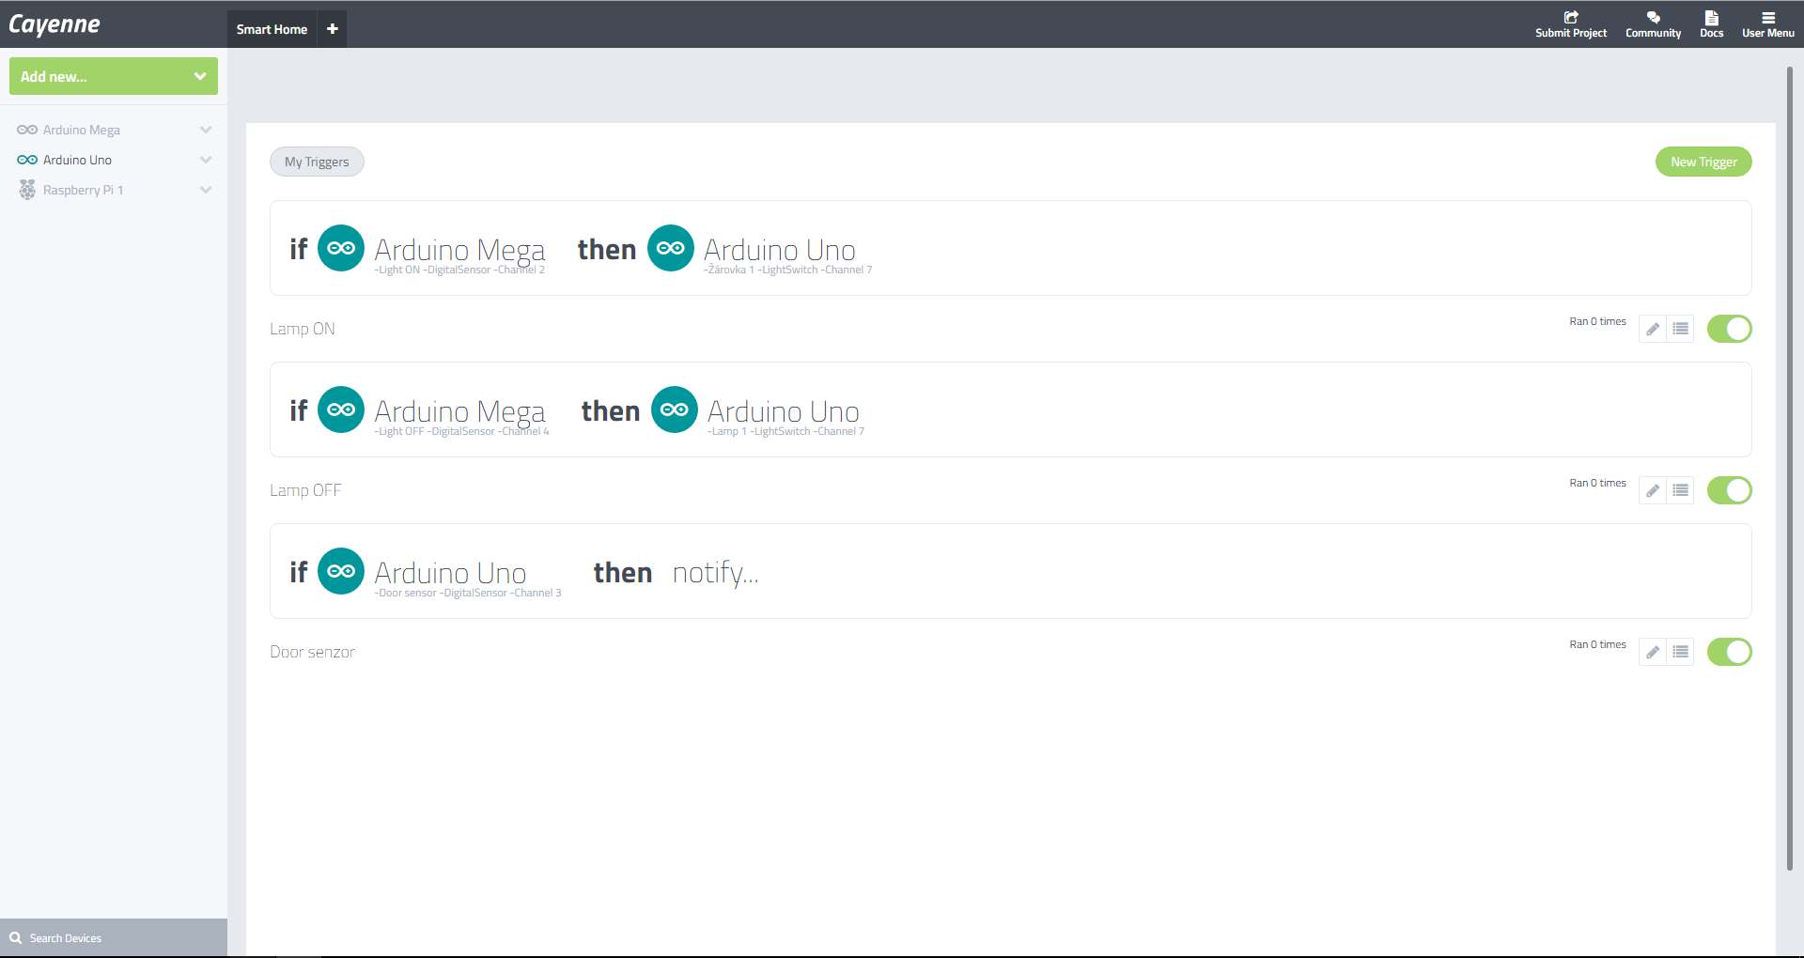This screenshot has height=958, width=1804.
Task: Focus the Search Devices input field
Action: (x=114, y=937)
